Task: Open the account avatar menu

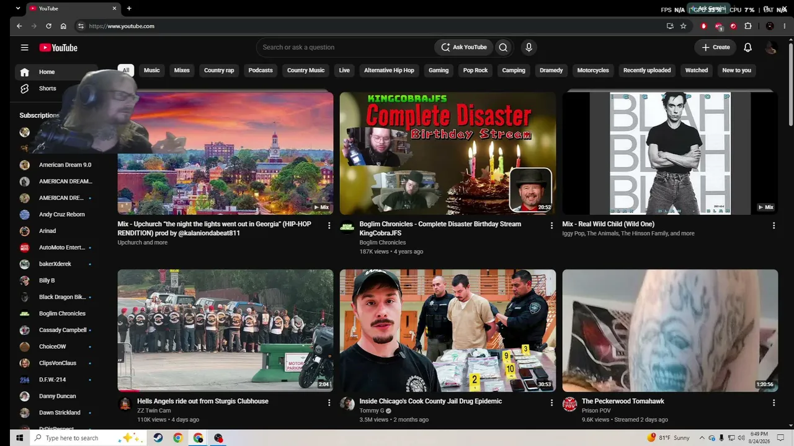Action: tap(770, 47)
